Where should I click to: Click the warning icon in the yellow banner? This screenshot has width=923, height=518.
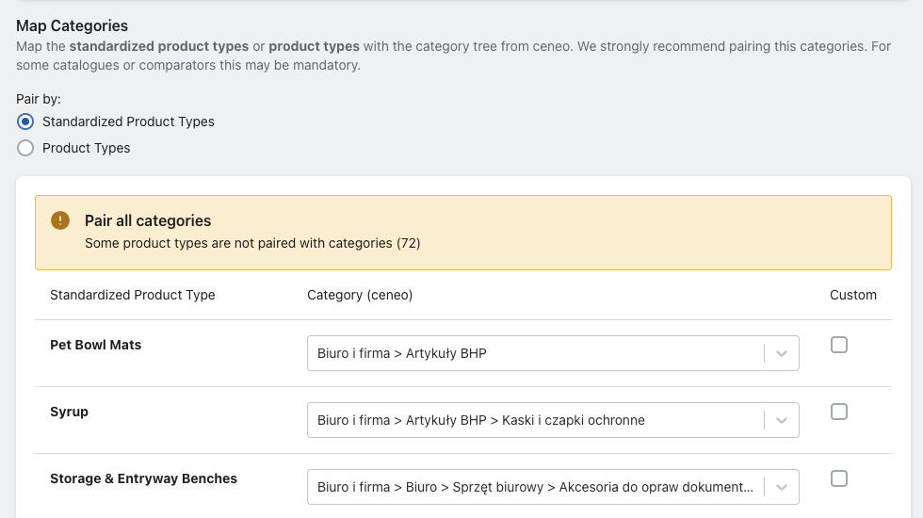tap(60, 220)
